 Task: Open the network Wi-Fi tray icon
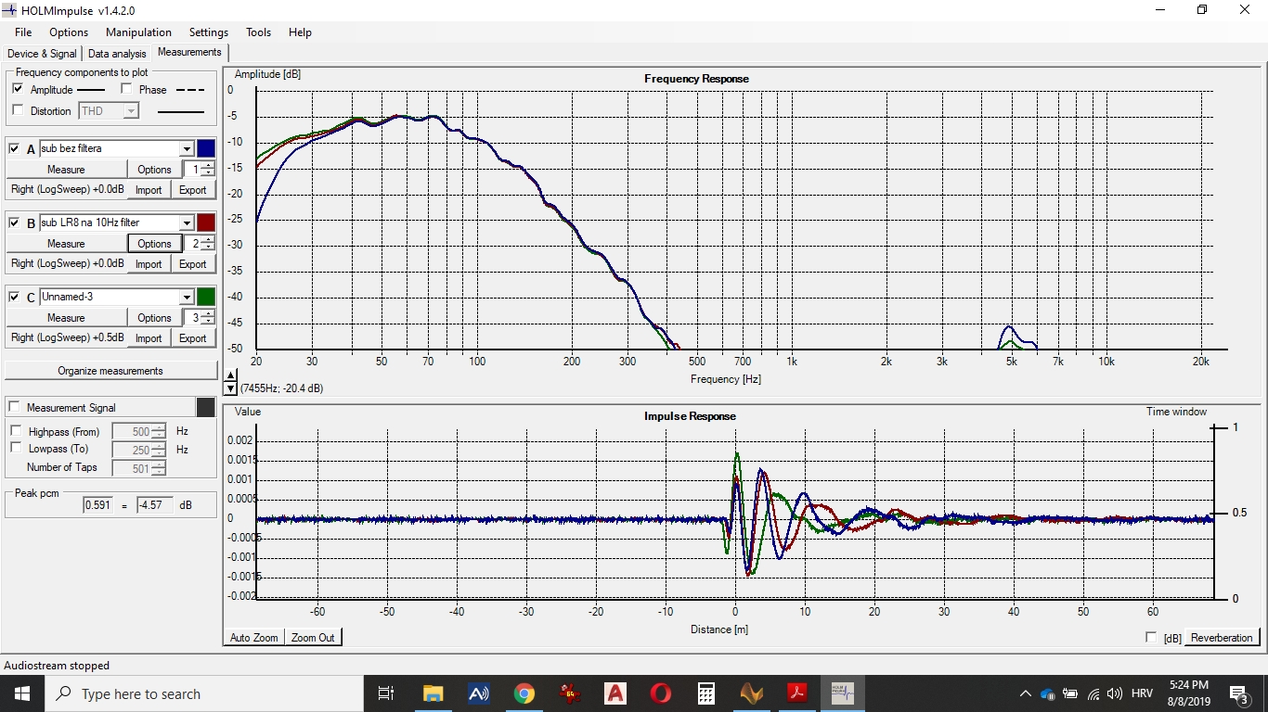pyautogui.click(x=1093, y=693)
